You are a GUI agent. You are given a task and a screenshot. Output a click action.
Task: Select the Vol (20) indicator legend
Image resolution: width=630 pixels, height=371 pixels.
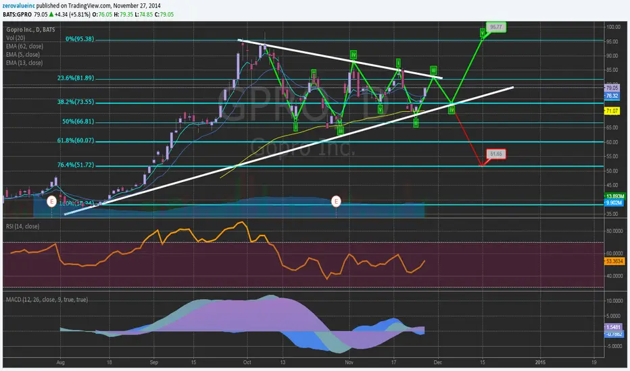[x=16, y=38]
